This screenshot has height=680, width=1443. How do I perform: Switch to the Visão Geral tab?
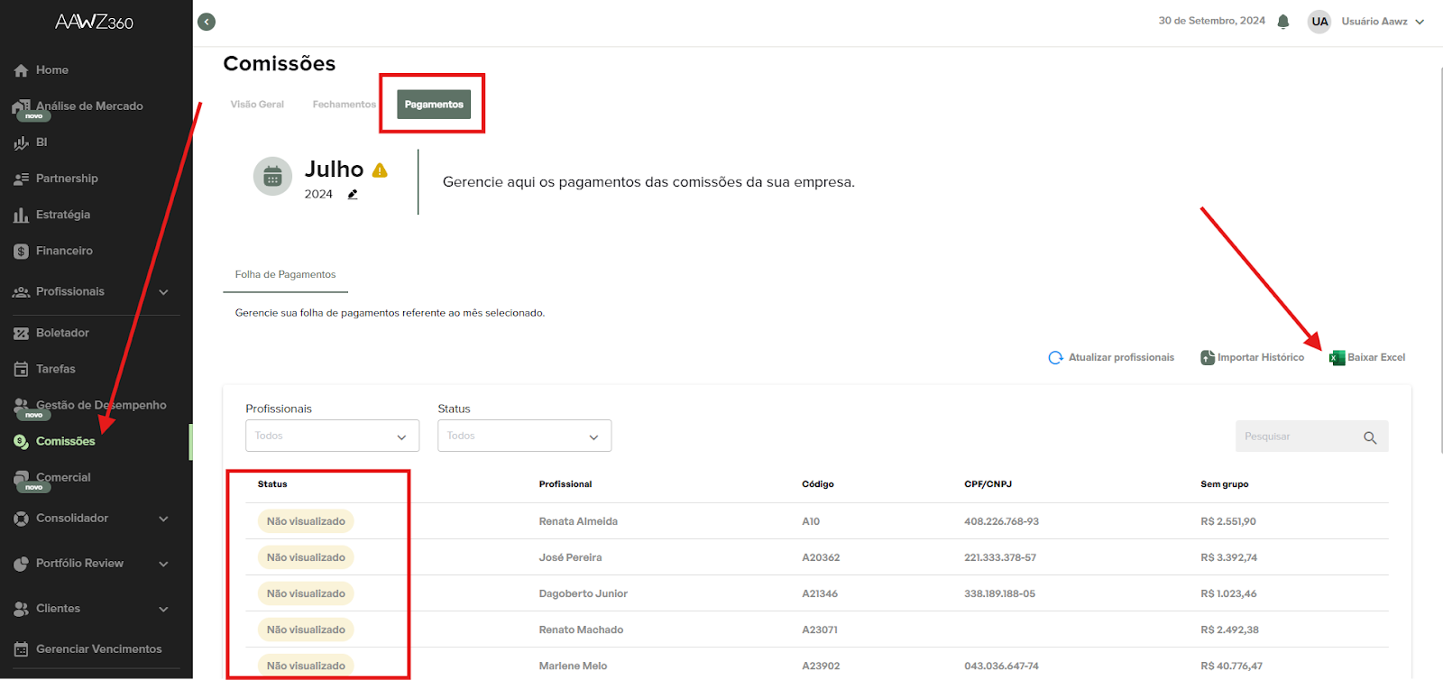(257, 105)
